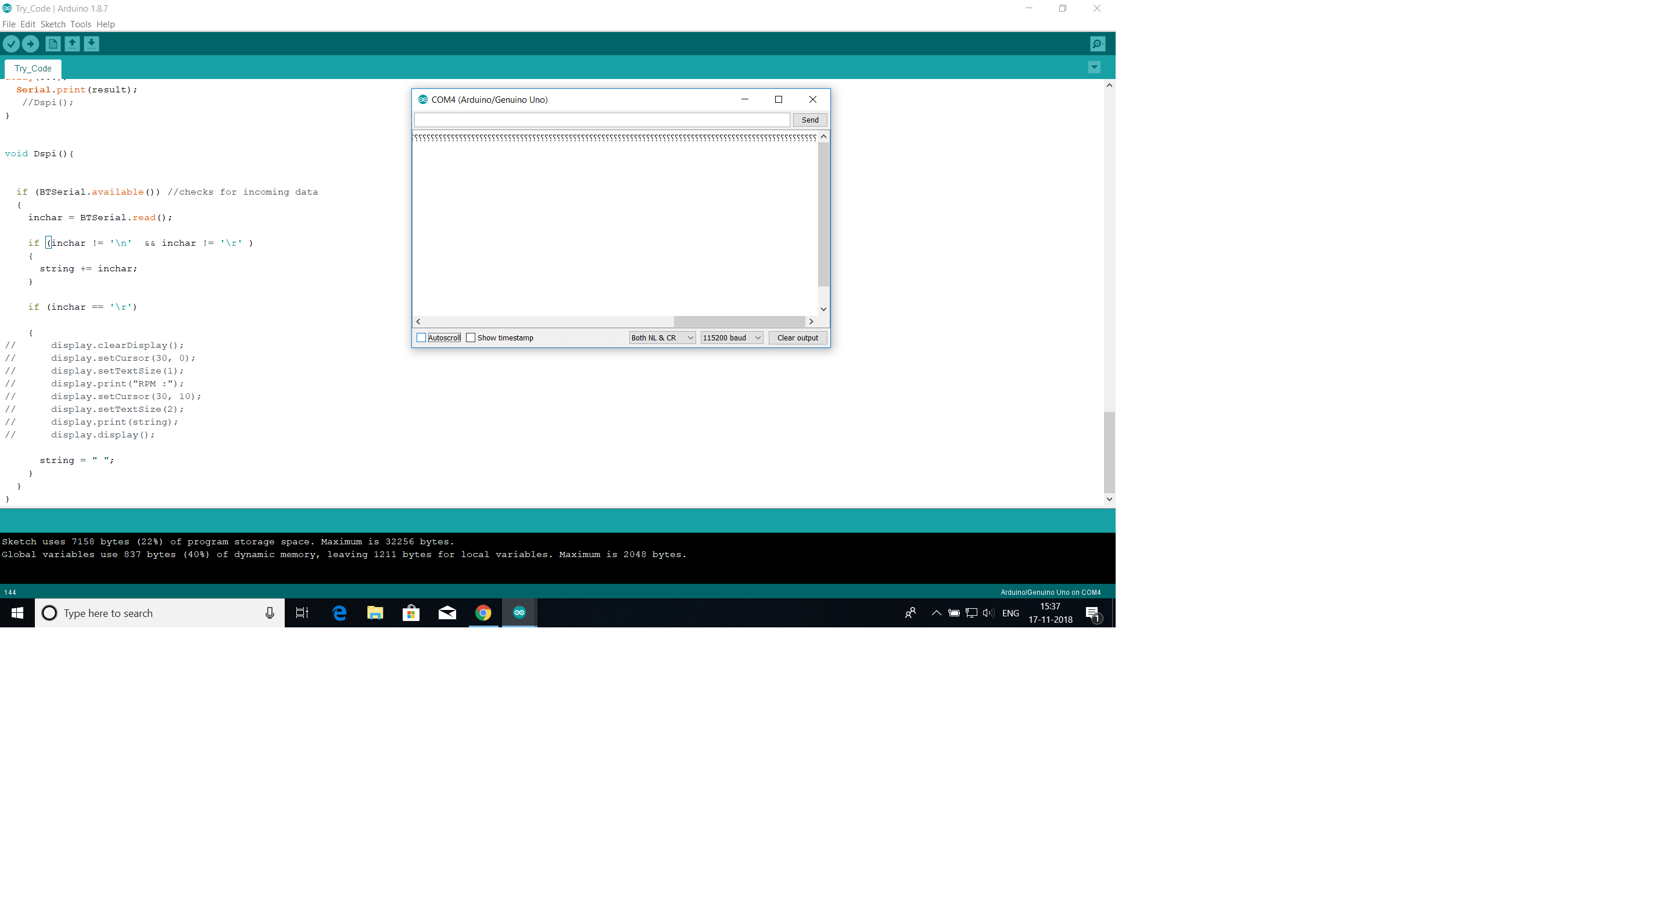This screenshot has width=1656, height=919.
Task: Open the Serial Monitor magnifier icon
Action: tap(1098, 44)
